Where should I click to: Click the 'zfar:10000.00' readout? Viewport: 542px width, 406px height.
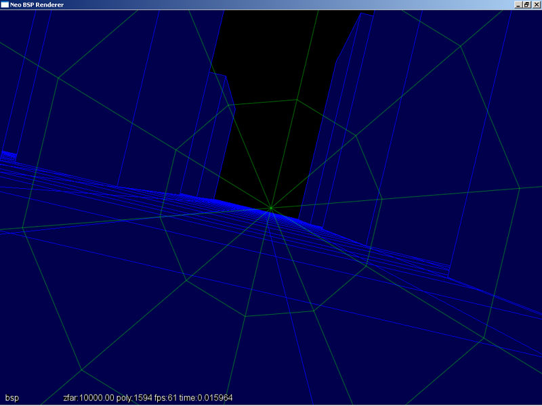(x=89, y=398)
